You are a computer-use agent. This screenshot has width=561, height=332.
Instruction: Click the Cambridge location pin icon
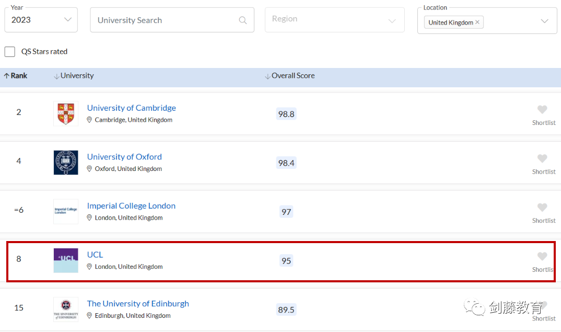(x=89, y=120)
